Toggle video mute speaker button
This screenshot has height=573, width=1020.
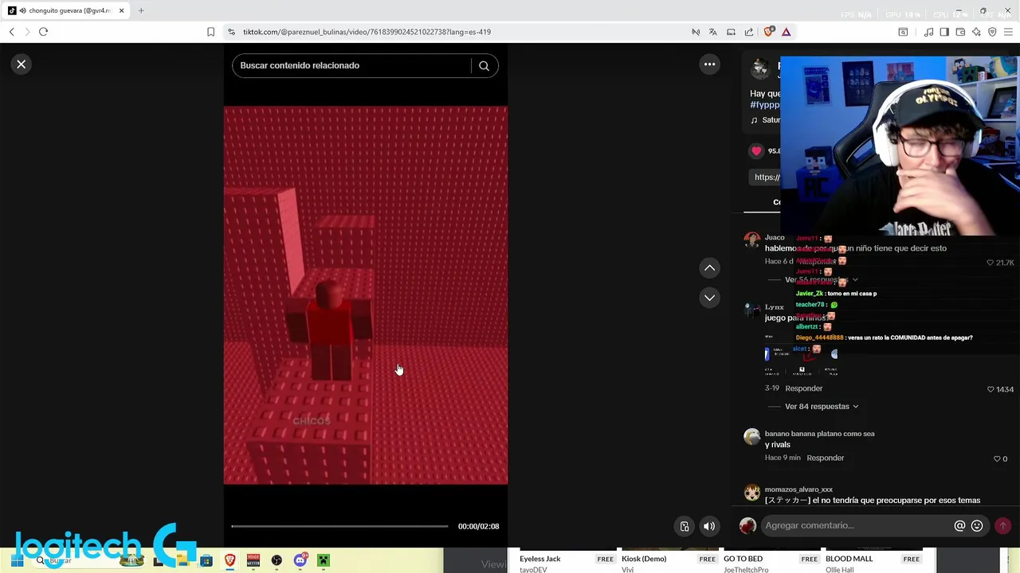coord(708,526)
